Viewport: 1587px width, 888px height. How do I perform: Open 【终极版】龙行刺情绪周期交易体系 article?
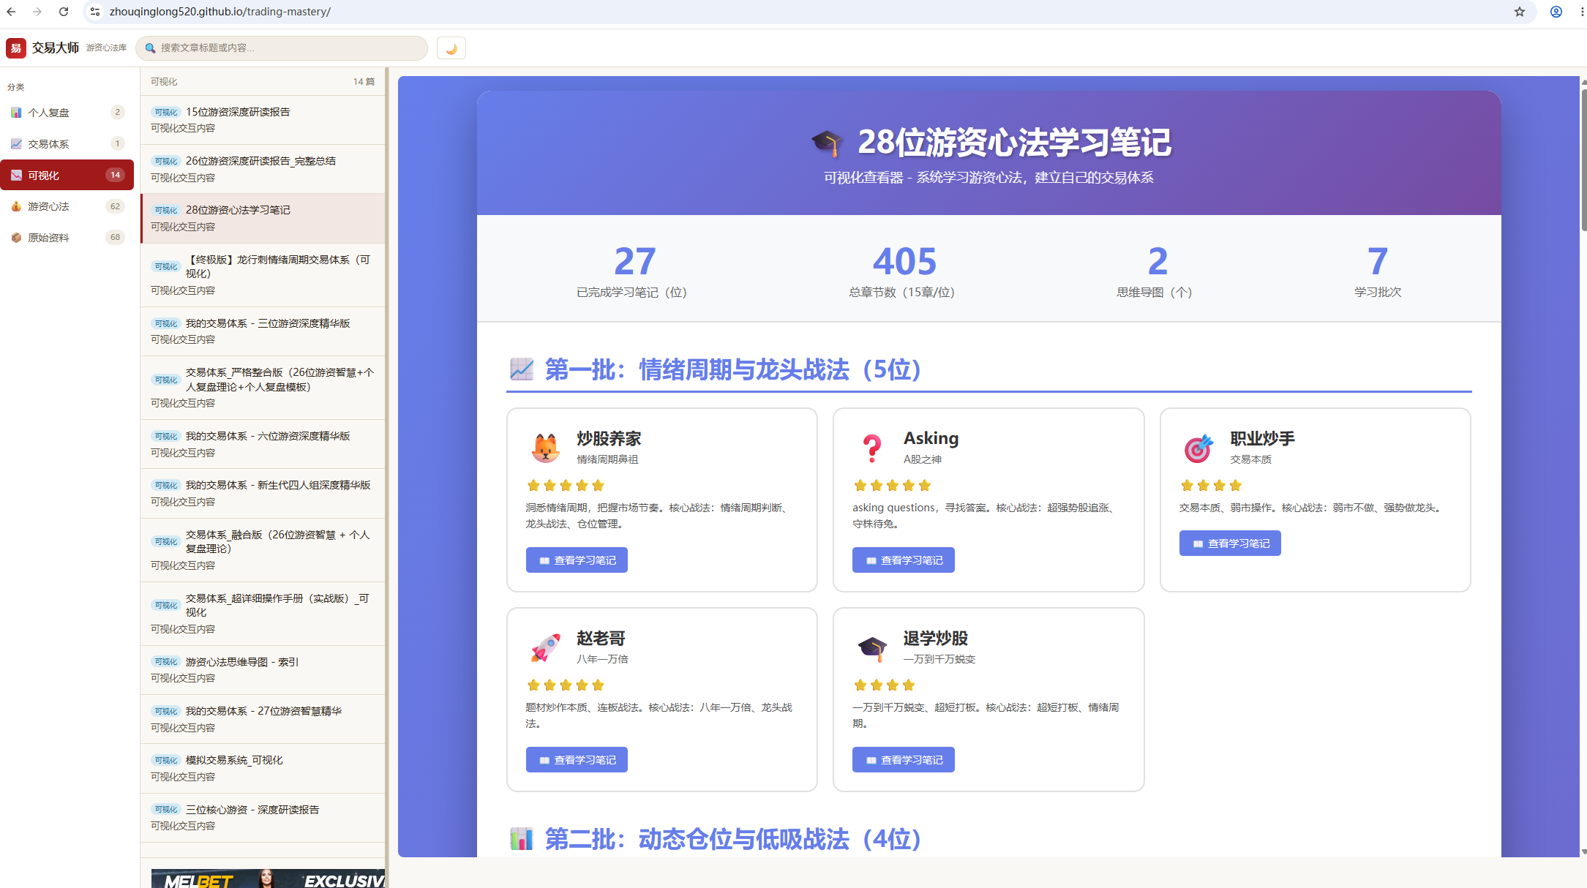[x=263, y=275]
